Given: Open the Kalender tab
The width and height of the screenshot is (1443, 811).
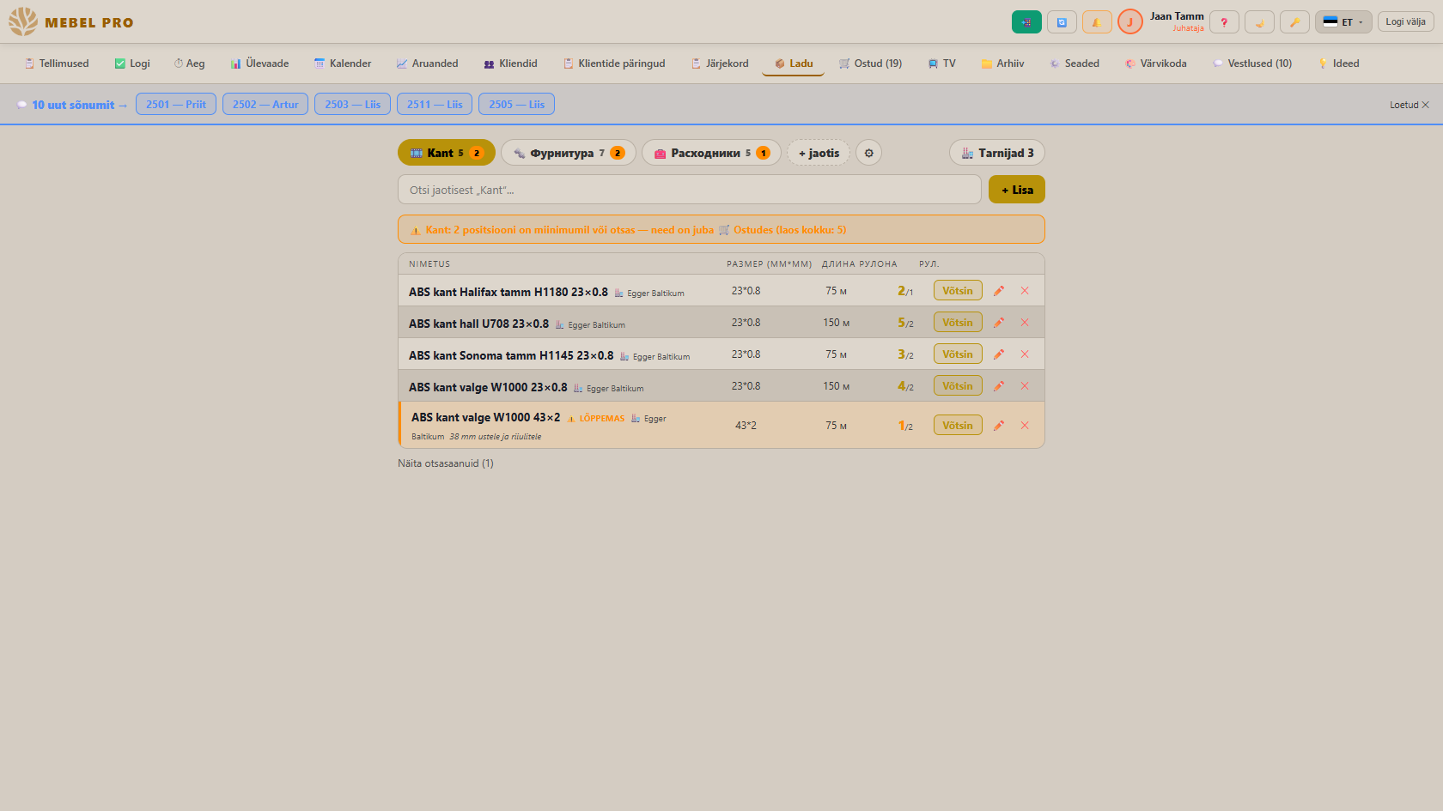Looking at the screenshot, I should [343, 64].
